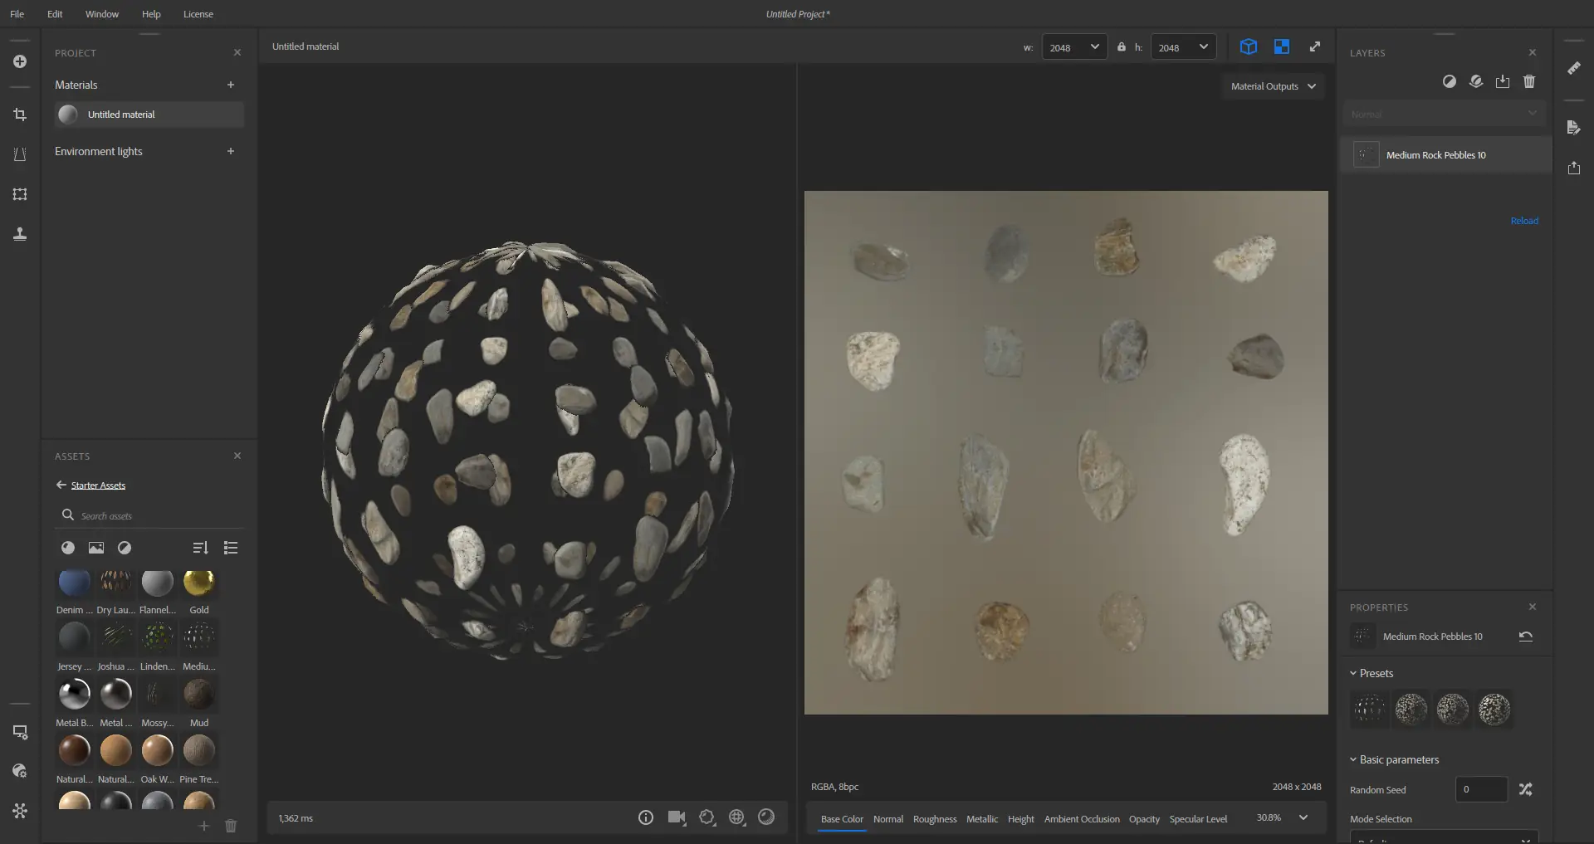1594x844 pixels.
Task: Expand the viewport fullscreen arrows icon
Action: click(x=1315, y=46)
